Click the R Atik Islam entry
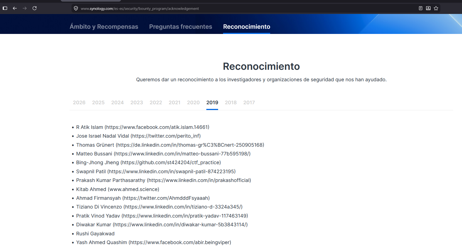Image resolution: width=462 pixels, height=246 pixels. point(143,127)
